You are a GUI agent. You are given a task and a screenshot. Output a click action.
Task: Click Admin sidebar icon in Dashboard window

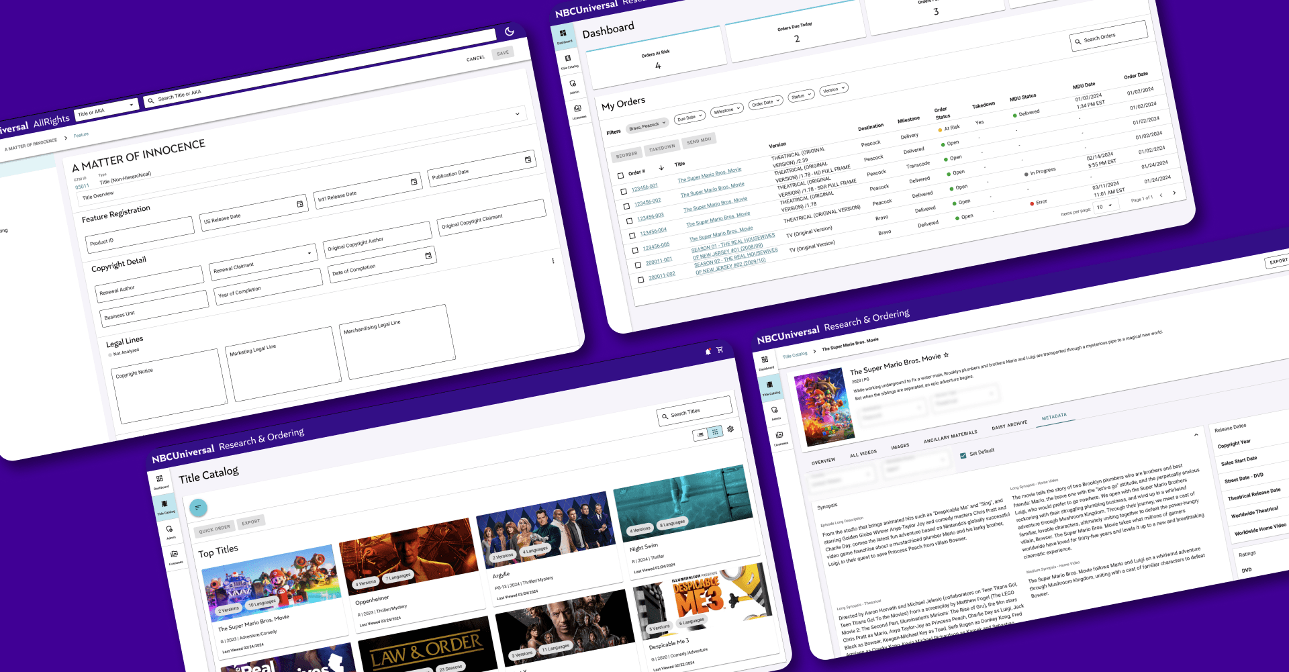click(573, 85)
